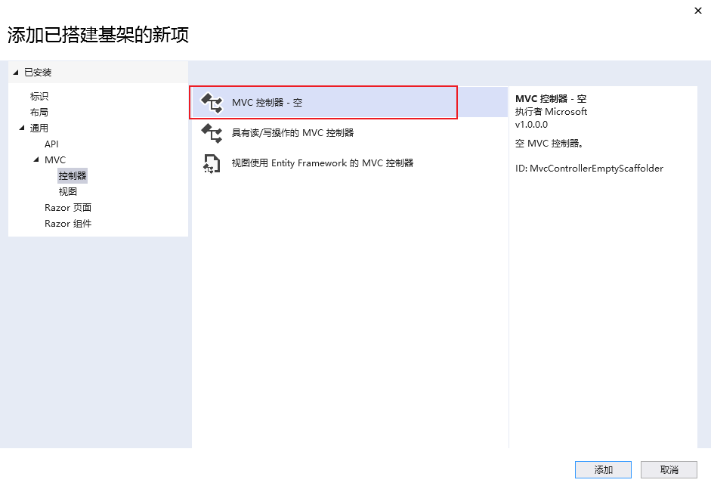
Task: Open the Razor 页面 category
Action: pyautogui.click(x=68, y=207)
